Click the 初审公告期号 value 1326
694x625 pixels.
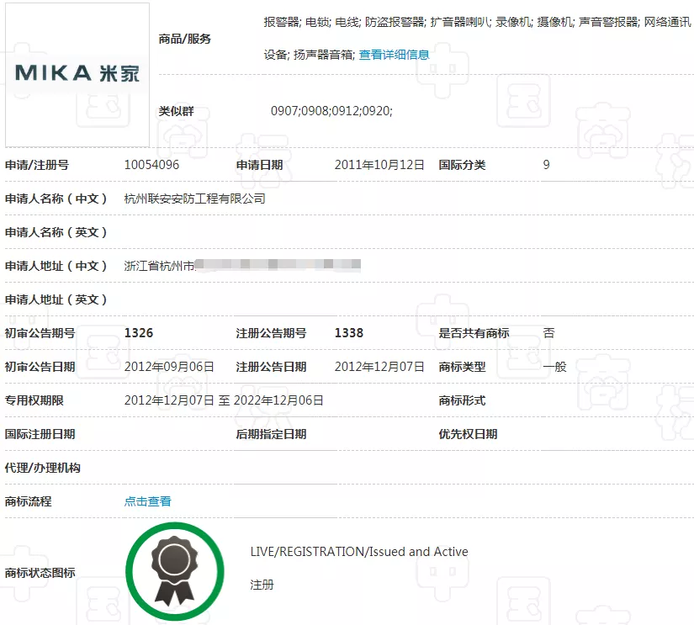(x=140, y=333)
